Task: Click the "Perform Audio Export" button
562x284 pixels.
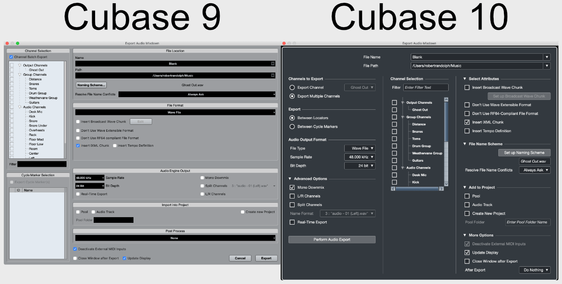Action: click(x=332, y=239)
